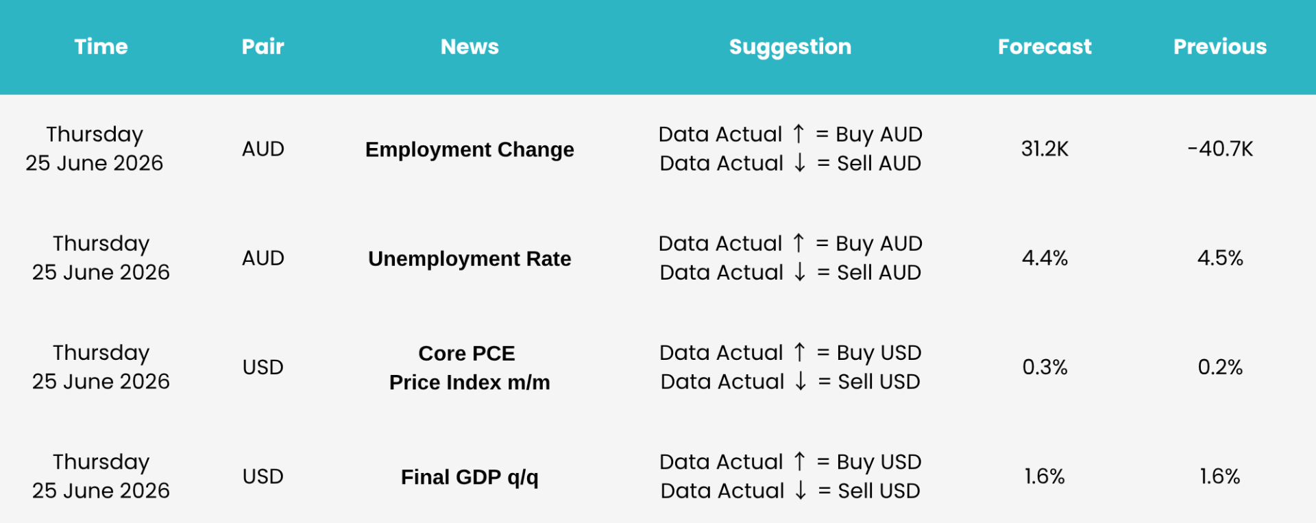This screenshot has height=523, width=1316.
Task: Select the Suggestion column header
Action: (790, 47)
